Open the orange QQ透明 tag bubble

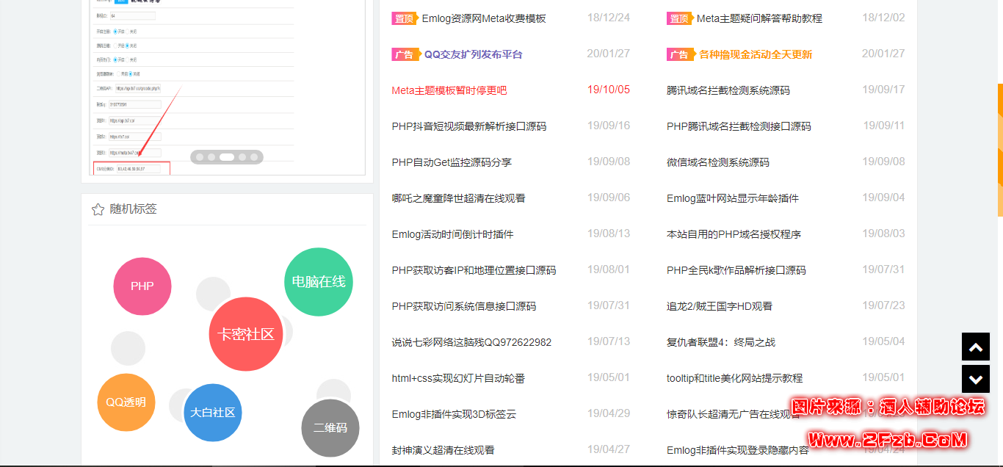(x=126, y=402)
